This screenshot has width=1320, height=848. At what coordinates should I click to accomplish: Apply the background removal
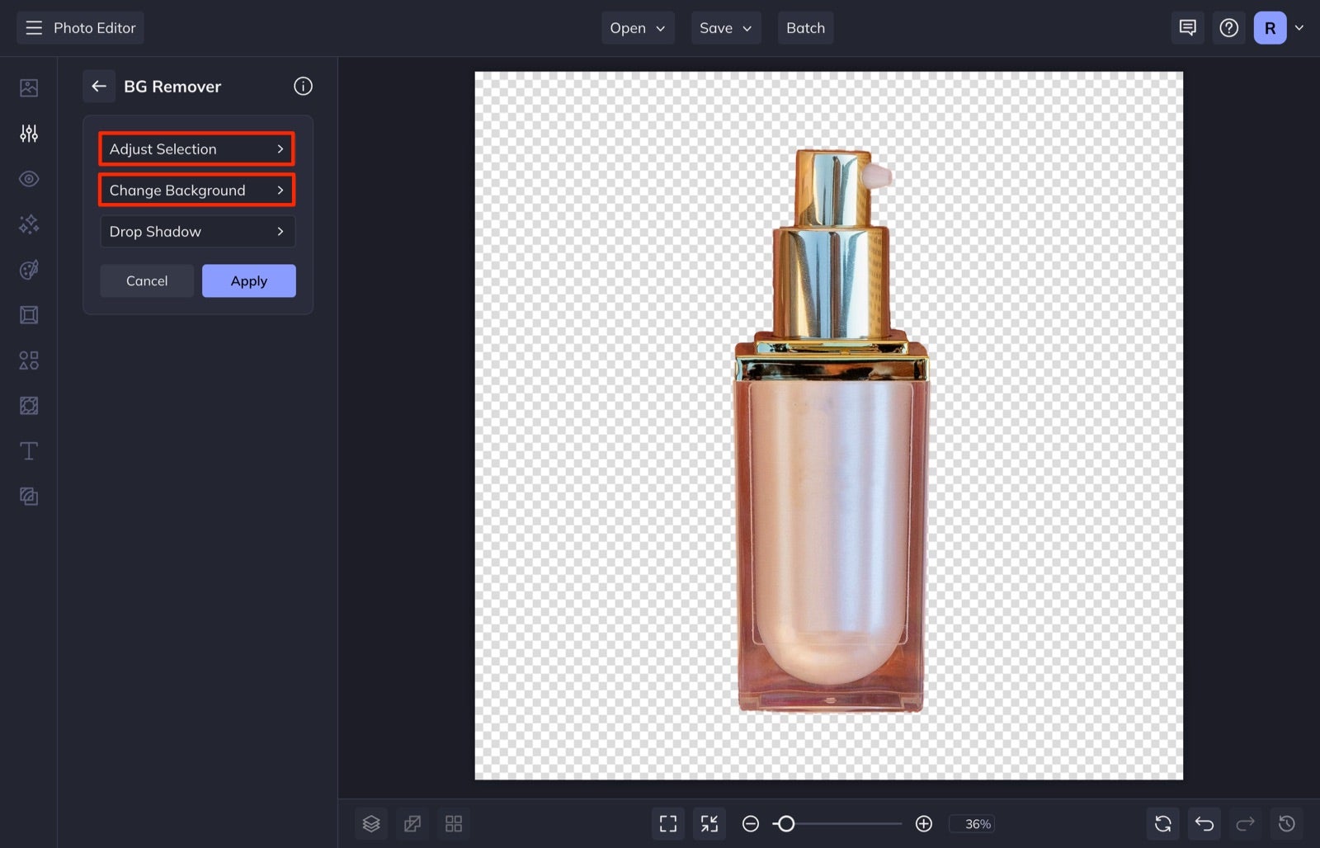(x=248, y=280)
